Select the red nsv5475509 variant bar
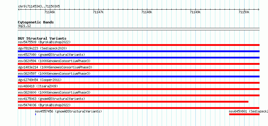This screenshot has height=126, width=268. click(139, 45)
